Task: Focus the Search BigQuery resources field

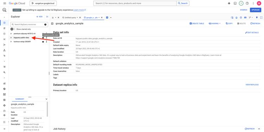Action: pos(29,24)
